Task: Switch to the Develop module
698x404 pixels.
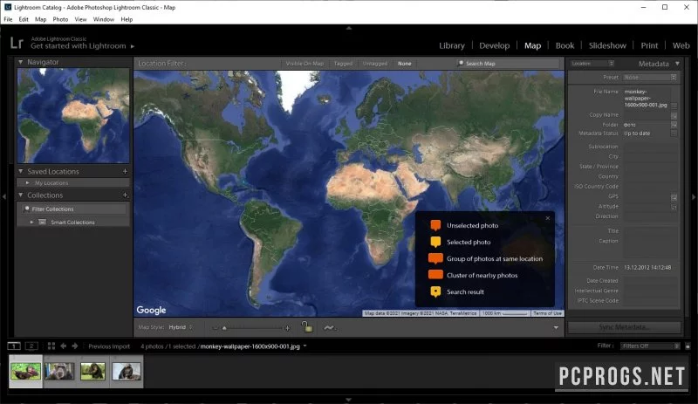Action: [x=494, y=45]
